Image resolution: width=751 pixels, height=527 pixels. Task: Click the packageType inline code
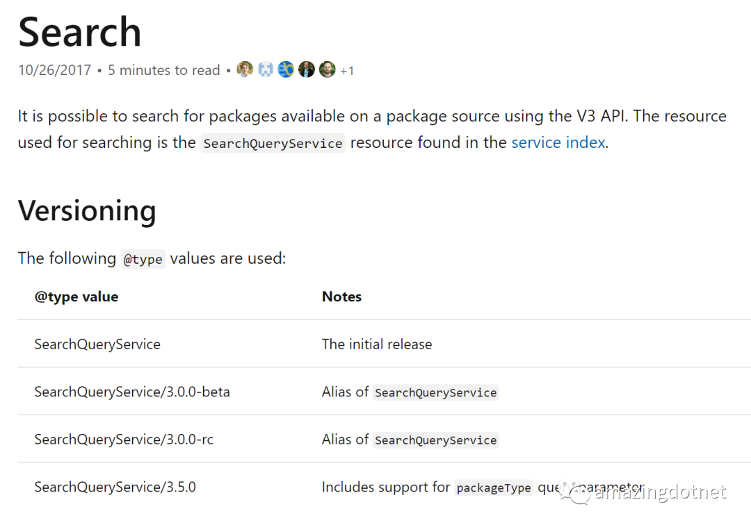[x=494, y=488]
